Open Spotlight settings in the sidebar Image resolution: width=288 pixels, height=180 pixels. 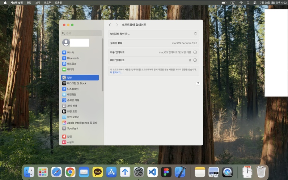pyautogui.click(x=72, y=128)
